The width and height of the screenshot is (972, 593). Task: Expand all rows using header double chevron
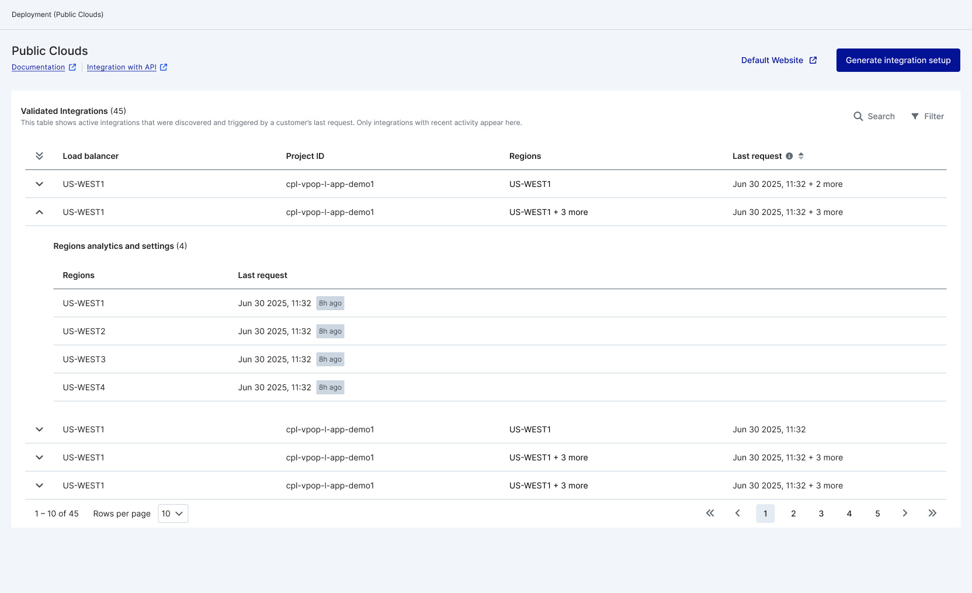pyautogui.click(x=39, y=156)
